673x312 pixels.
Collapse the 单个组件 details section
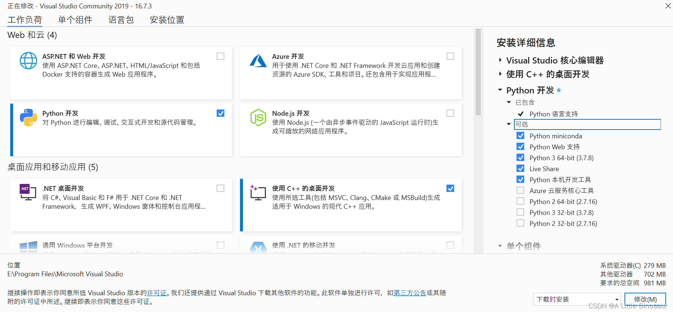pyautogui.click(x=500, y=246)
